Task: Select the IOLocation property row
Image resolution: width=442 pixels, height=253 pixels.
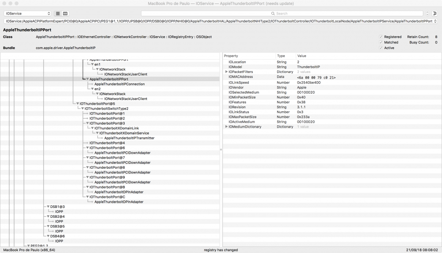Action: (x=332, y=62)
